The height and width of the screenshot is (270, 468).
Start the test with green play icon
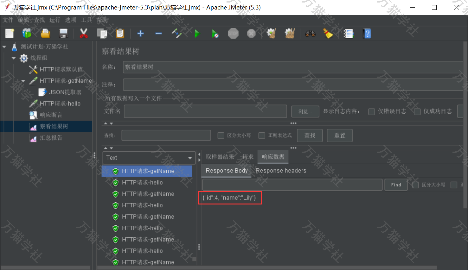197,34
